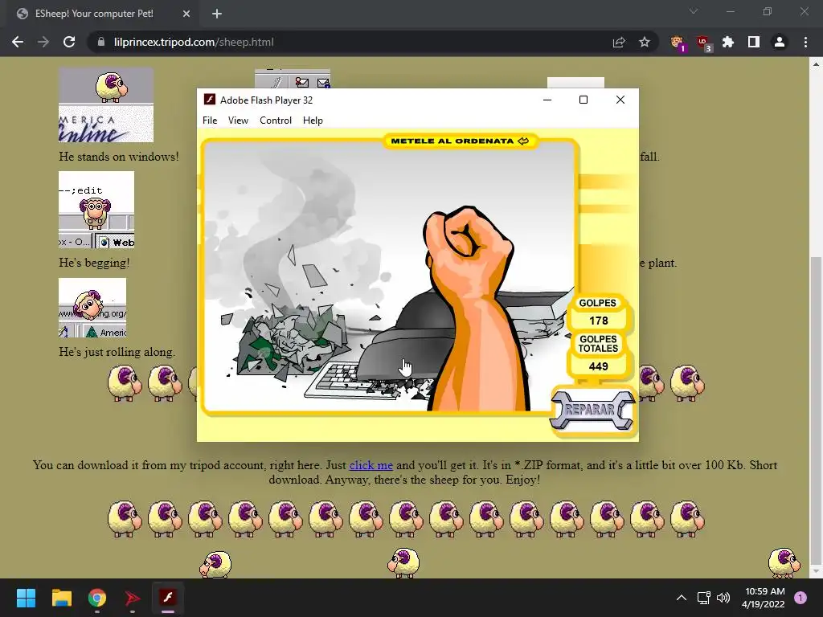Click the text "He's just rolling along."
The height and width of the screenshot is (617, 823).
click(x=117, y=352)
